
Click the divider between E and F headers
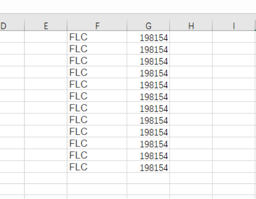[x=67, y=25]
